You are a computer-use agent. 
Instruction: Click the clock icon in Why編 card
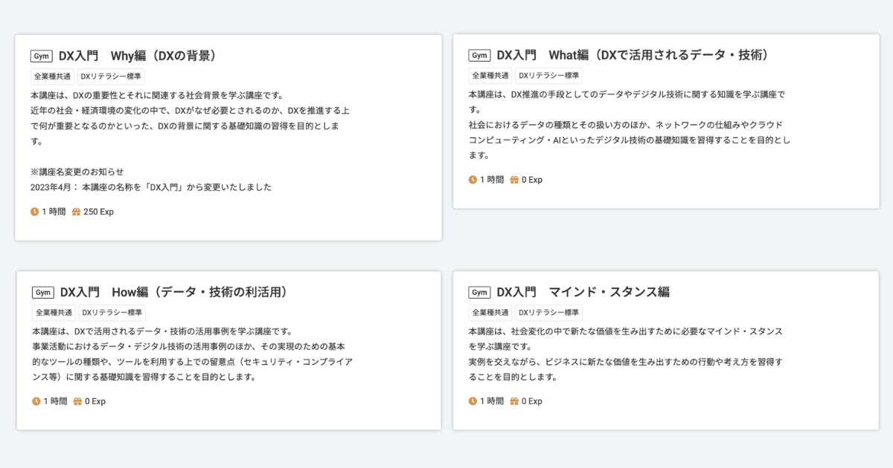click(34, 212)
